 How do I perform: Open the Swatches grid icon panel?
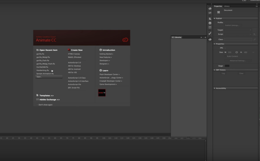[x=210, y=13]
